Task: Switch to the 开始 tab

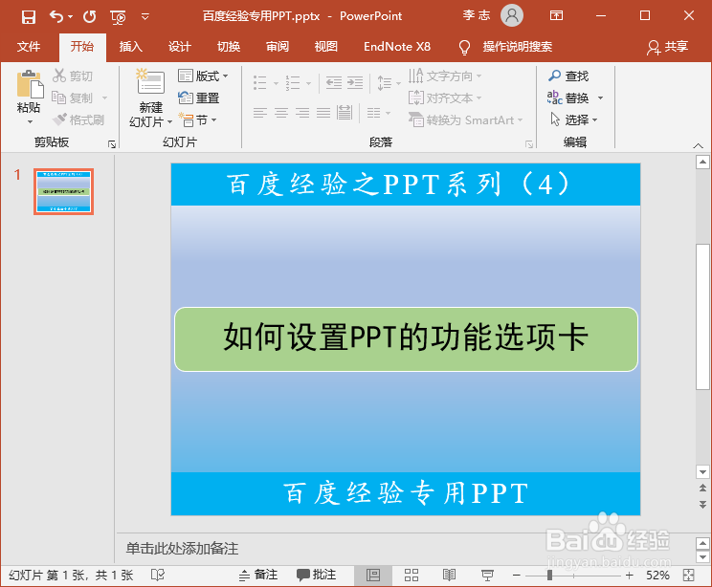Action: [82, 46]
